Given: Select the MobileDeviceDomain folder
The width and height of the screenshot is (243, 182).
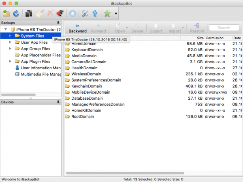Looking at the screenshot, I should [x=91, y=92].
